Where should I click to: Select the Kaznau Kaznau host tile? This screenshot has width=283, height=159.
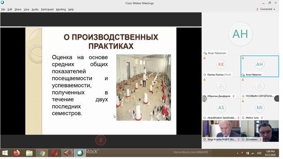(x=221, y=66)
